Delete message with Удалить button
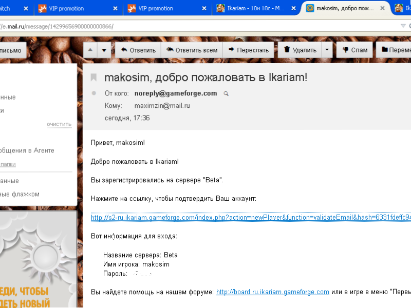 coord(300,50)
